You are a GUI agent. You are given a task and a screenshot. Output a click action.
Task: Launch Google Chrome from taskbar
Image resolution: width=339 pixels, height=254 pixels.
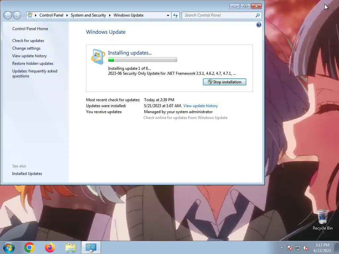(29, 247)
